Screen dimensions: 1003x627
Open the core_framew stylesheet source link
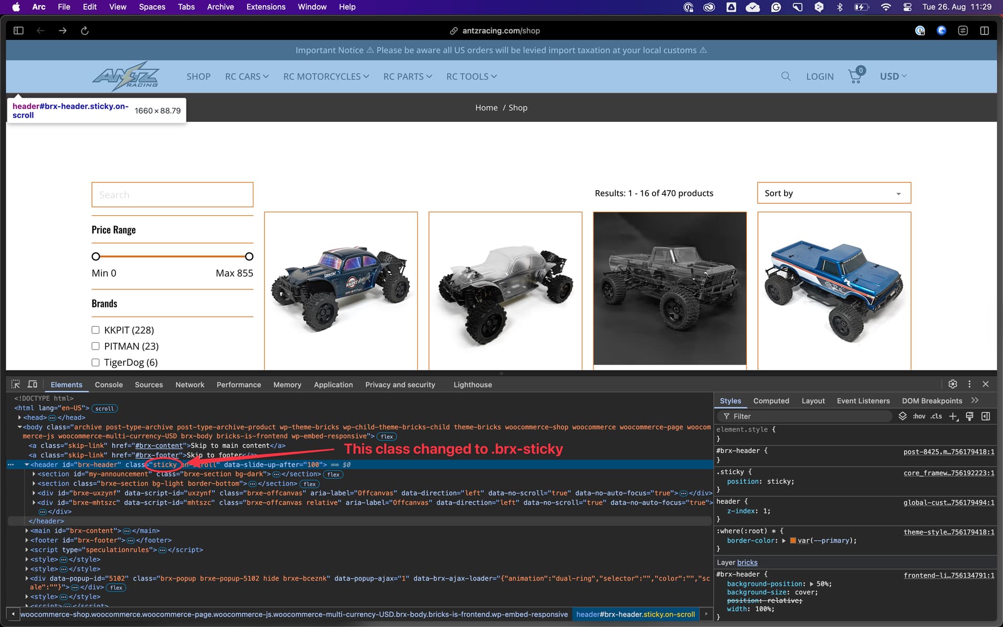tap(949, 473)
